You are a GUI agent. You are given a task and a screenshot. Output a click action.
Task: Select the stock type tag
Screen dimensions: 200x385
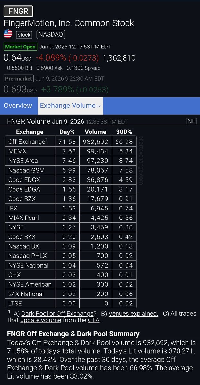(24, 35)
